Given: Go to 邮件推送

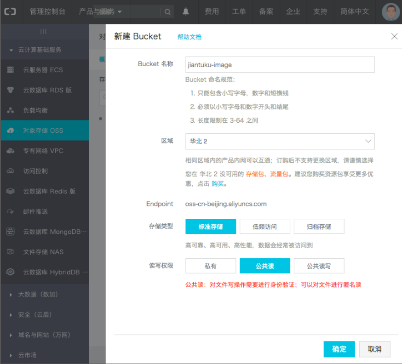Looking at the screenshot, I should (x=35, y=211).
